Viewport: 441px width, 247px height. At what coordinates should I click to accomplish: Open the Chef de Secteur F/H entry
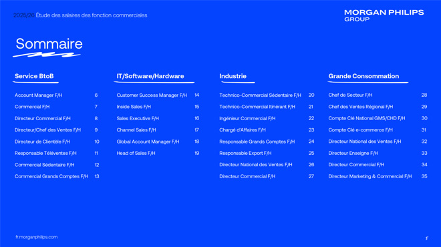click(350, 95)
